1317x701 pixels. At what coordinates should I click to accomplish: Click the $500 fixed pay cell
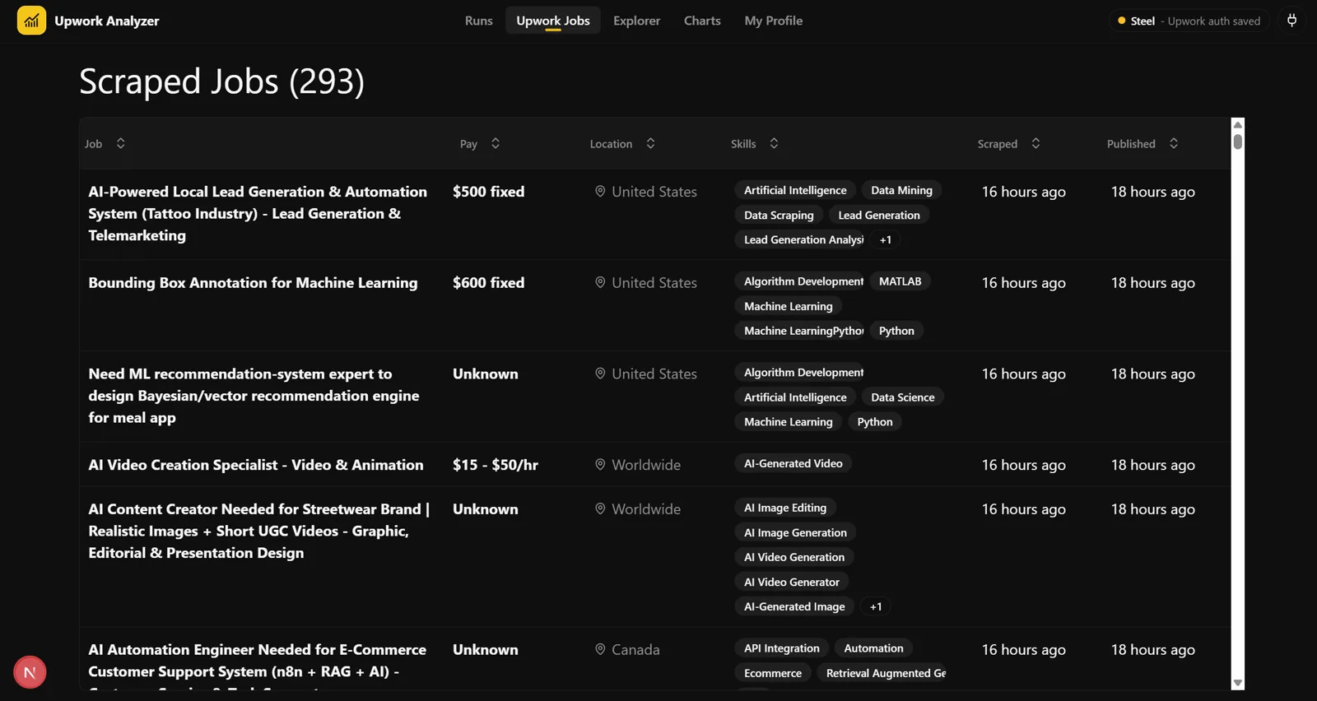(488, 191)
